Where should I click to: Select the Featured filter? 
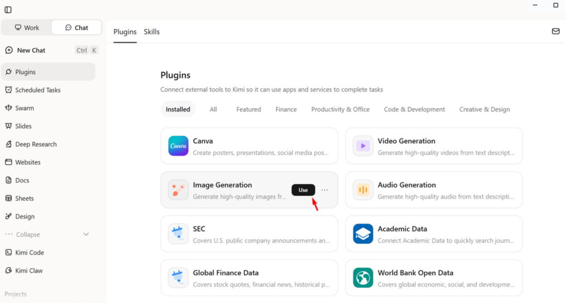click(249, 109)
